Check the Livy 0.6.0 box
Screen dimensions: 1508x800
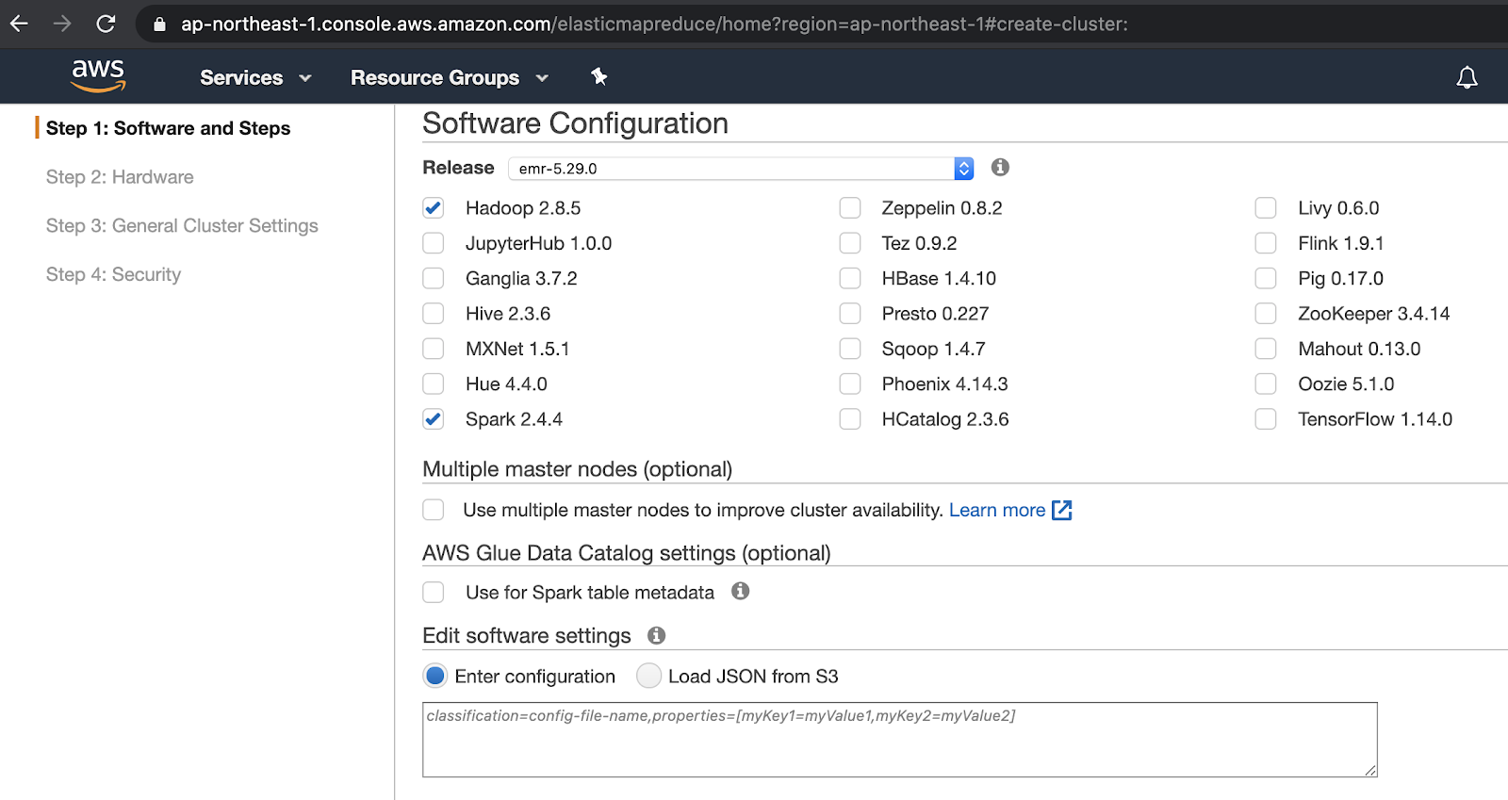pos(1266,208)
